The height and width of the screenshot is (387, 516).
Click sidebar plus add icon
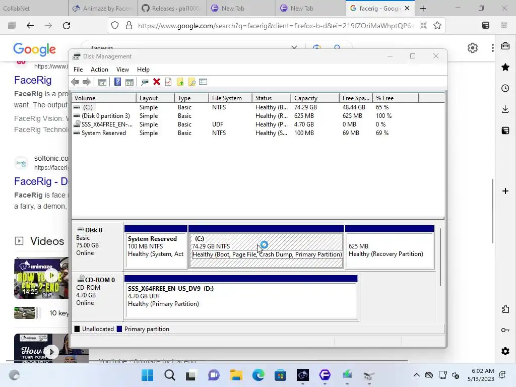[505, 191]
